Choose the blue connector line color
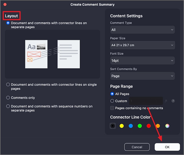Image resolution: width=184 pixels, height=155 pixels. 131,126
